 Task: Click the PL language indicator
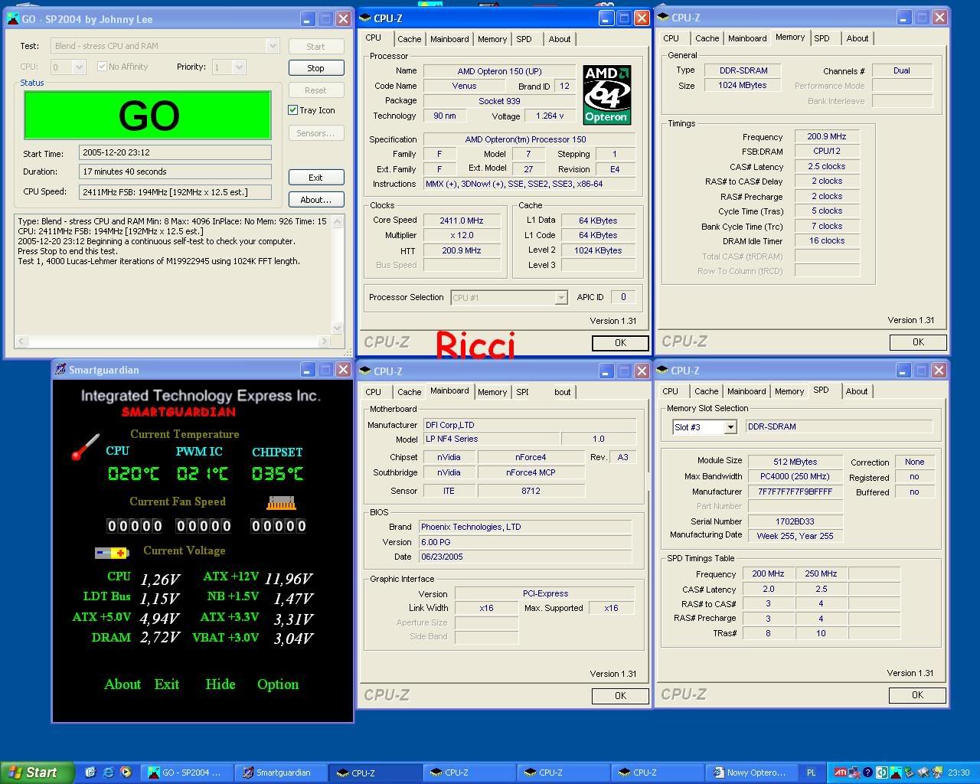tap(812, 773)
